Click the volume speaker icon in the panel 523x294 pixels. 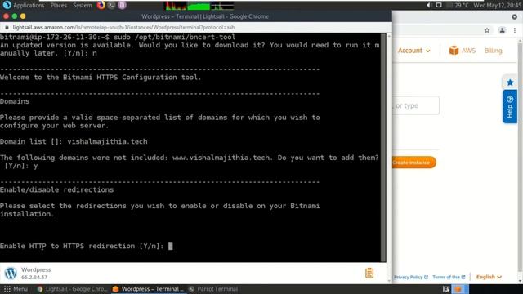[429, 5]
